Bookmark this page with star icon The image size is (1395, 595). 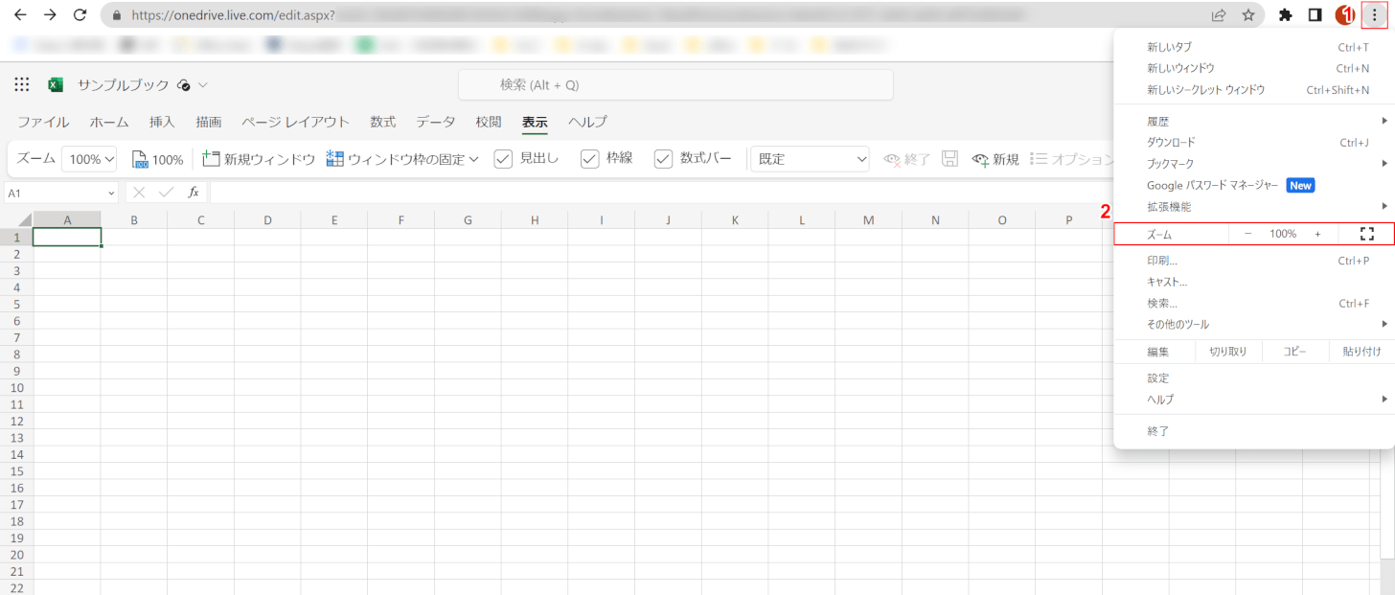(x=1248, y=15)
